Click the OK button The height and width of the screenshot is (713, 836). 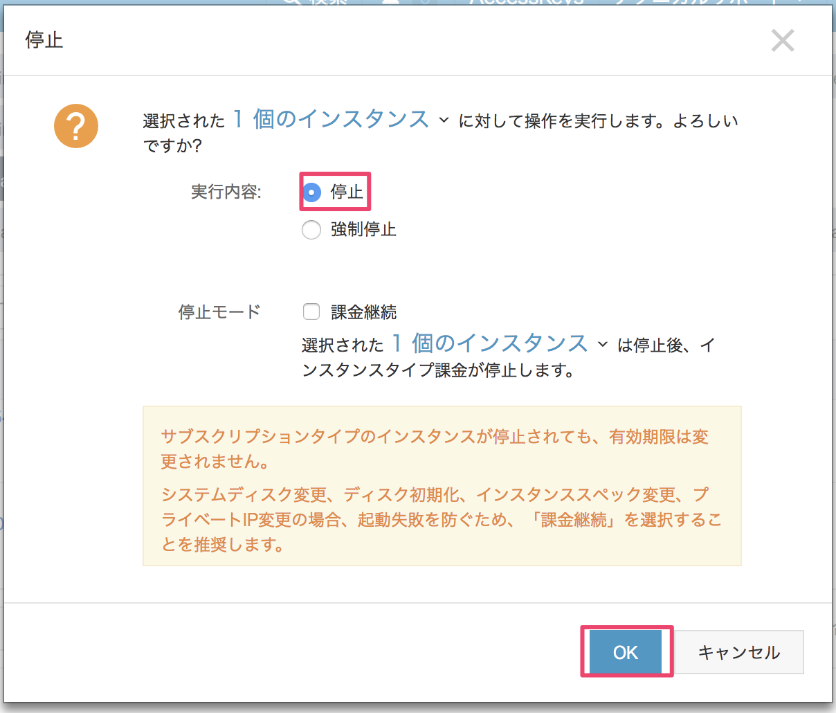(x=626, y=652)
